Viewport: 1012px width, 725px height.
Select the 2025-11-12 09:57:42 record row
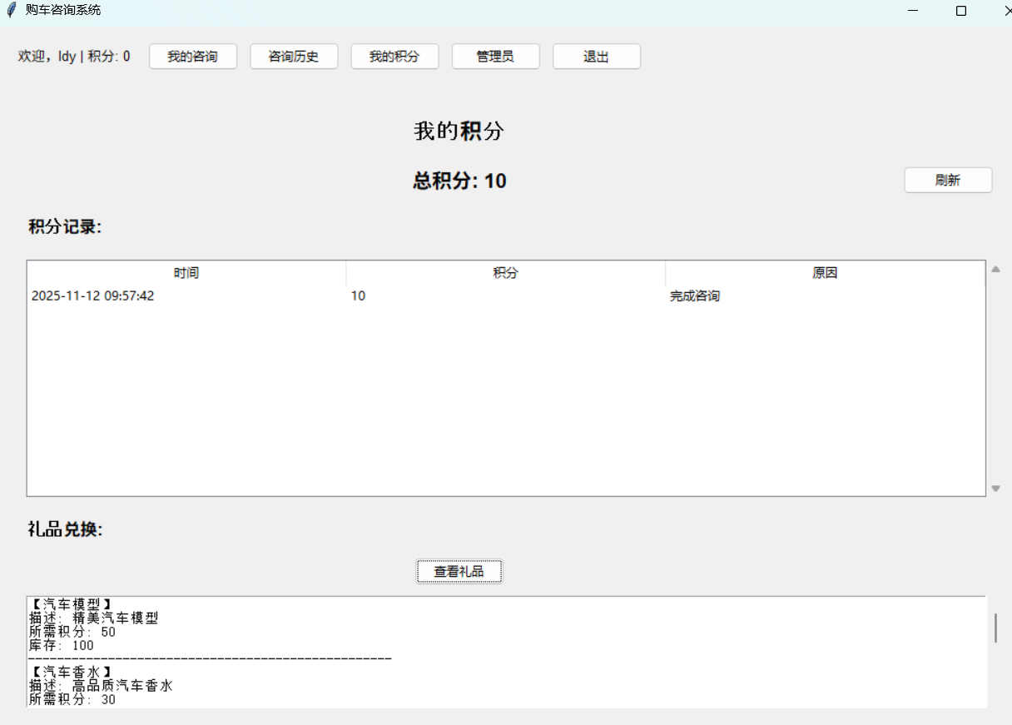[x=506, y=296]
